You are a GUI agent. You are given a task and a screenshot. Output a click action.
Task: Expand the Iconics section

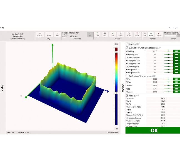[x=127, y=44]
